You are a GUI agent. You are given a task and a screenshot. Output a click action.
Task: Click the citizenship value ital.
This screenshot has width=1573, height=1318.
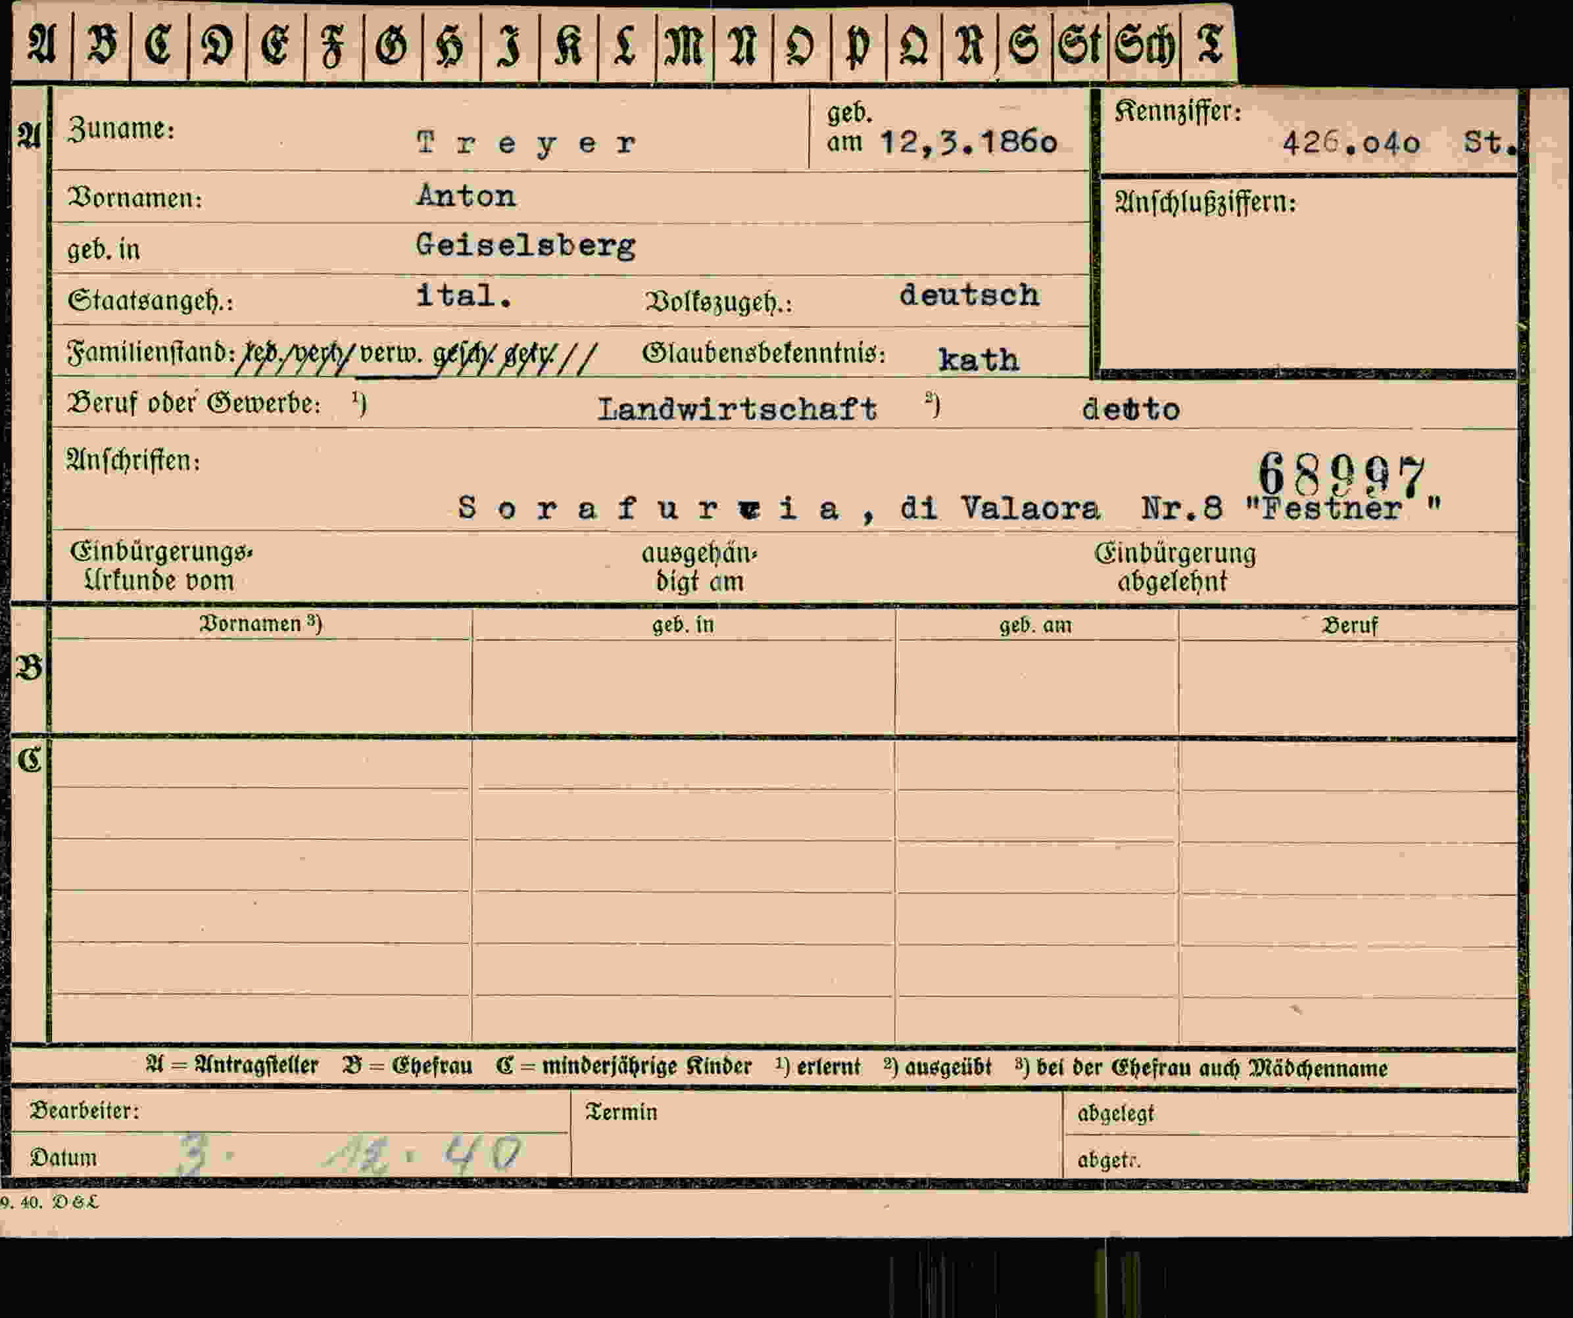(x=464, y=295)
